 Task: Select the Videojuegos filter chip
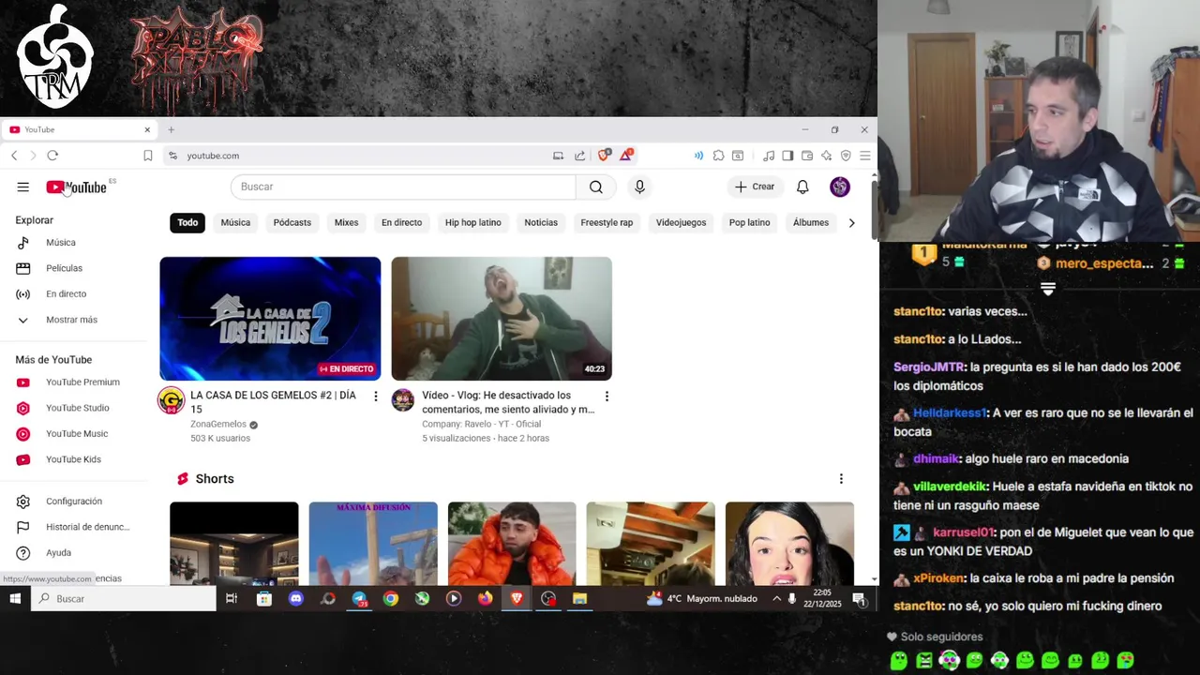[x=681, y=222]
